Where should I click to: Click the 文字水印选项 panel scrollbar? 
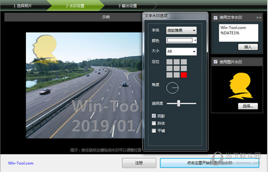[207, 37]
